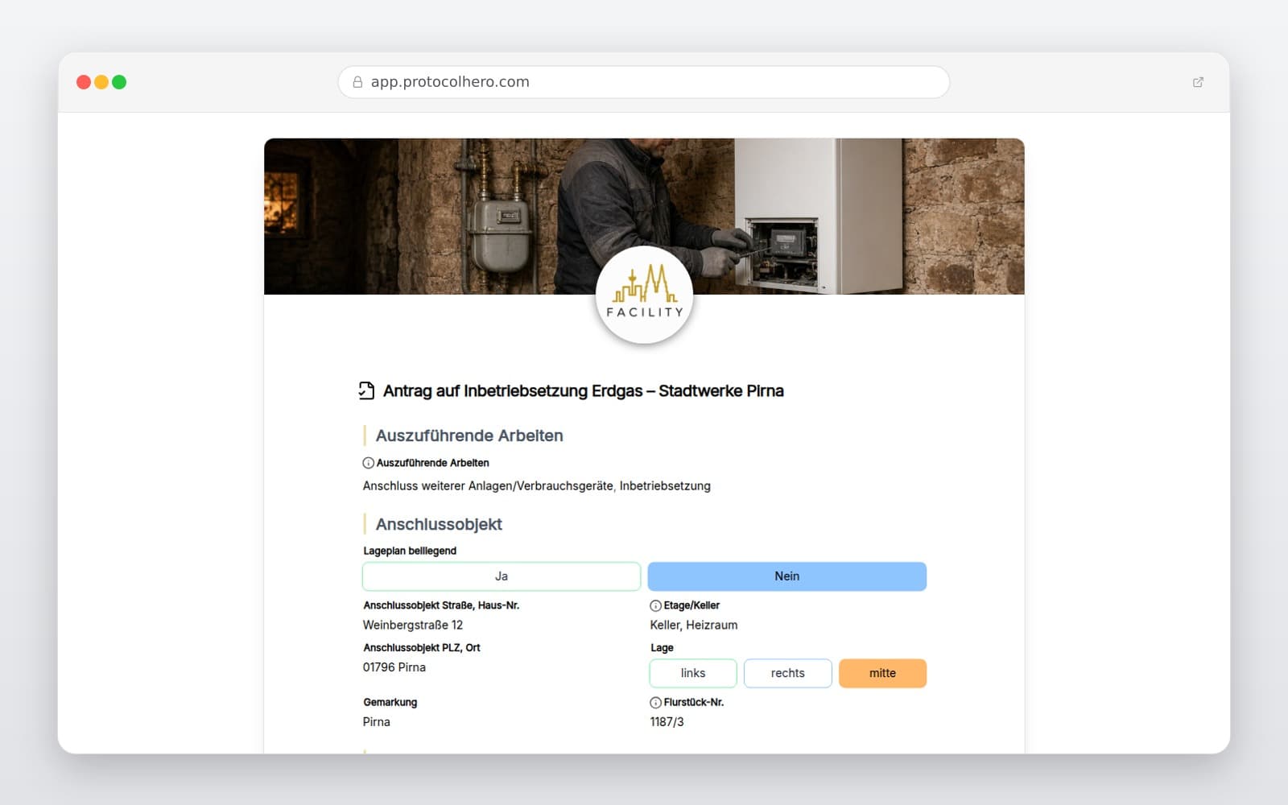Click the app.protocolhero.com address field
This screenshot has height=805, width=1288.
[x=644, y=82]
